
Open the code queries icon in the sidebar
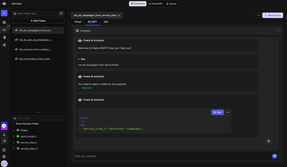click(4, 30)
